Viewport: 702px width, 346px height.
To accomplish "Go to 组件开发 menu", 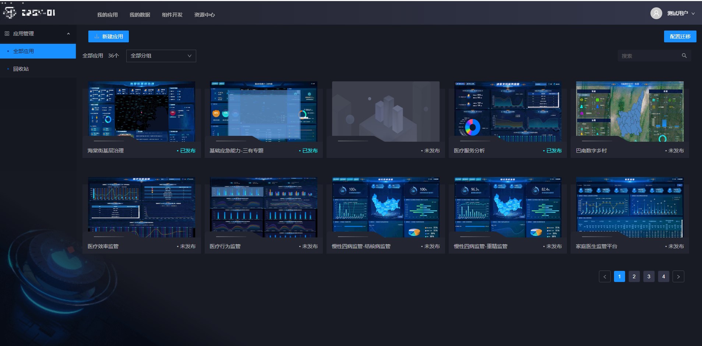I will (x=172, y=15).
